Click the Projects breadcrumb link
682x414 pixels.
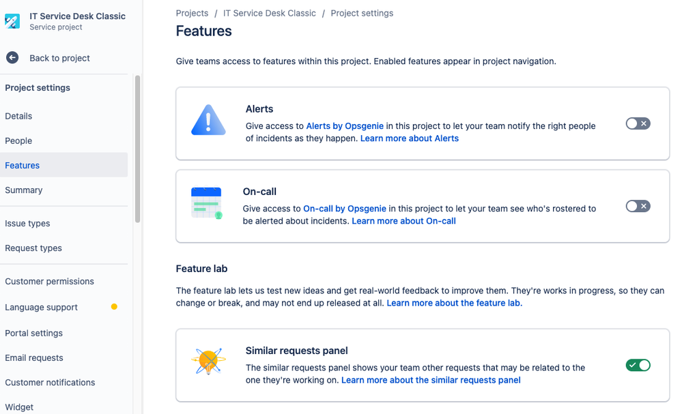[192, 13]
